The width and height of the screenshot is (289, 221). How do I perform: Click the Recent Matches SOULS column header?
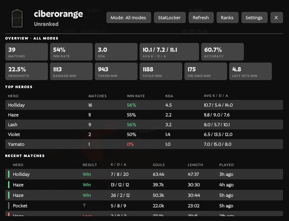[159, 165]
